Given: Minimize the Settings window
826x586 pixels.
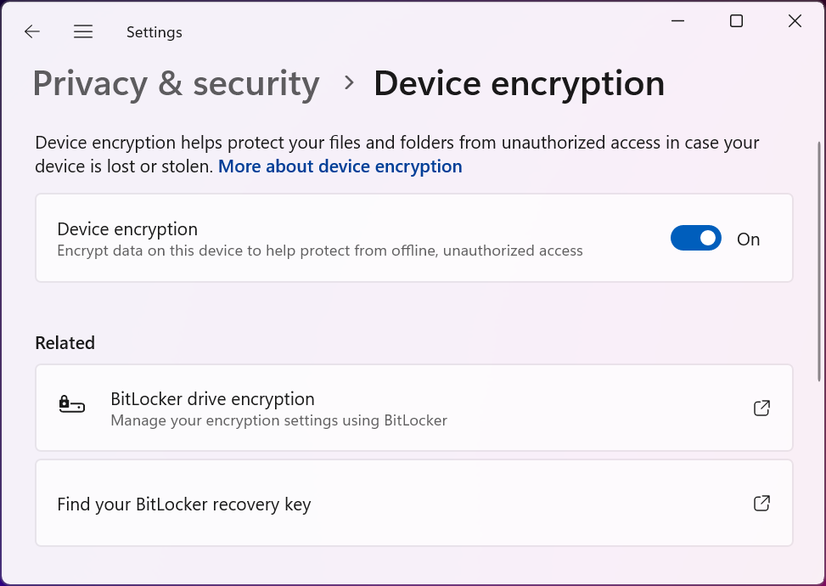Looking at the screenshot, I should point(677,21).
